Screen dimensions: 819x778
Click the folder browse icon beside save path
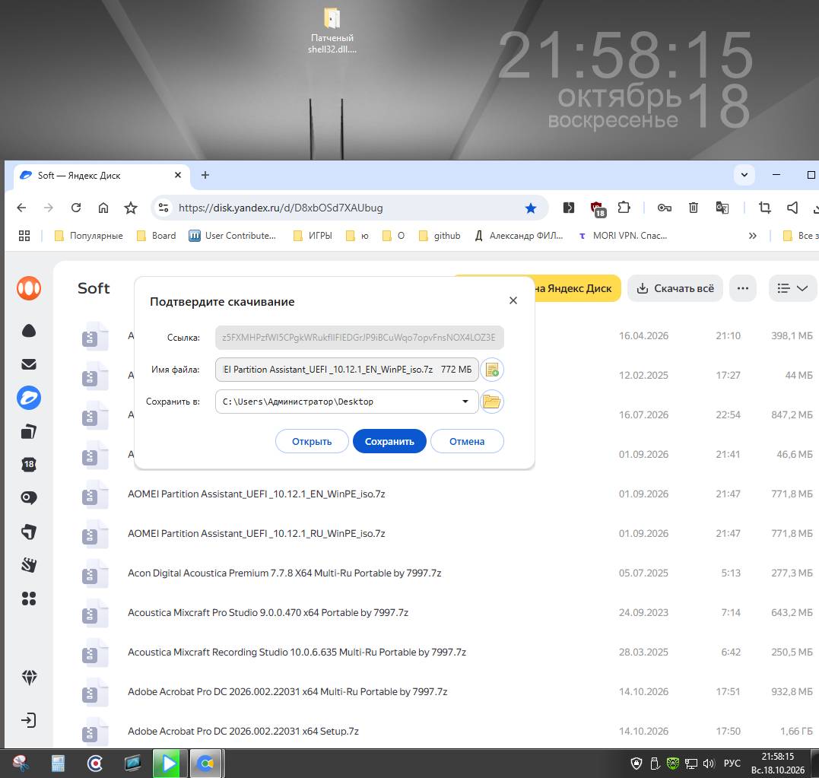pos(491,402)
